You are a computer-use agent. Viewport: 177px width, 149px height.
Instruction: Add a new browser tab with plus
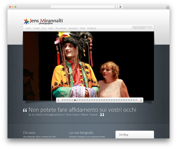click(168, 8)
